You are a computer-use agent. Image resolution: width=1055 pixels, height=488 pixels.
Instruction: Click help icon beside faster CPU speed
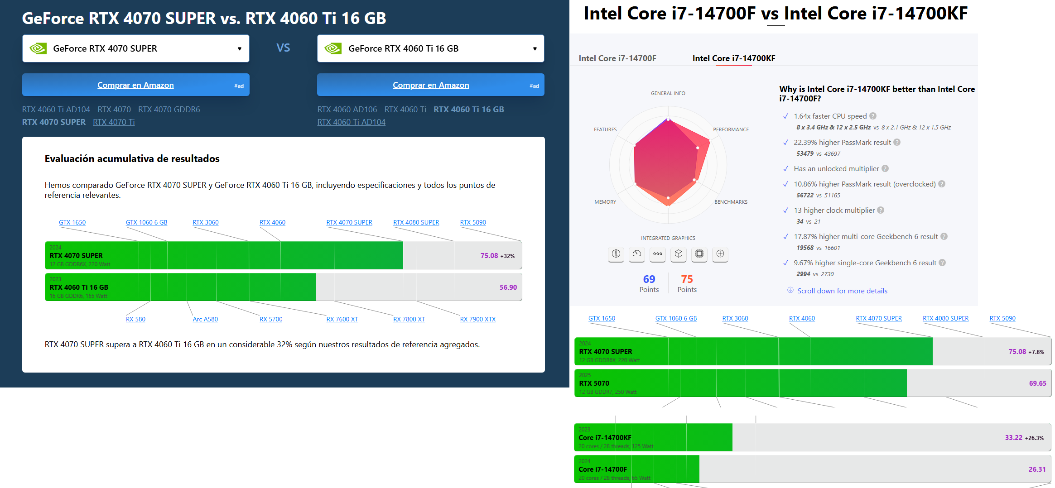click(x=873, y=116)
